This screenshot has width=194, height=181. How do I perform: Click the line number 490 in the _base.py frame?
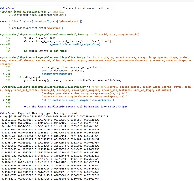8,38
